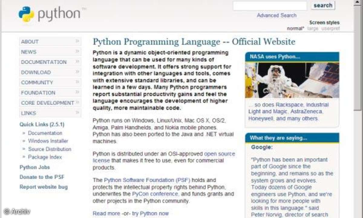Open the COMMUNITY menu item
Screen dimensions: 363x218
tap(50, 82)
